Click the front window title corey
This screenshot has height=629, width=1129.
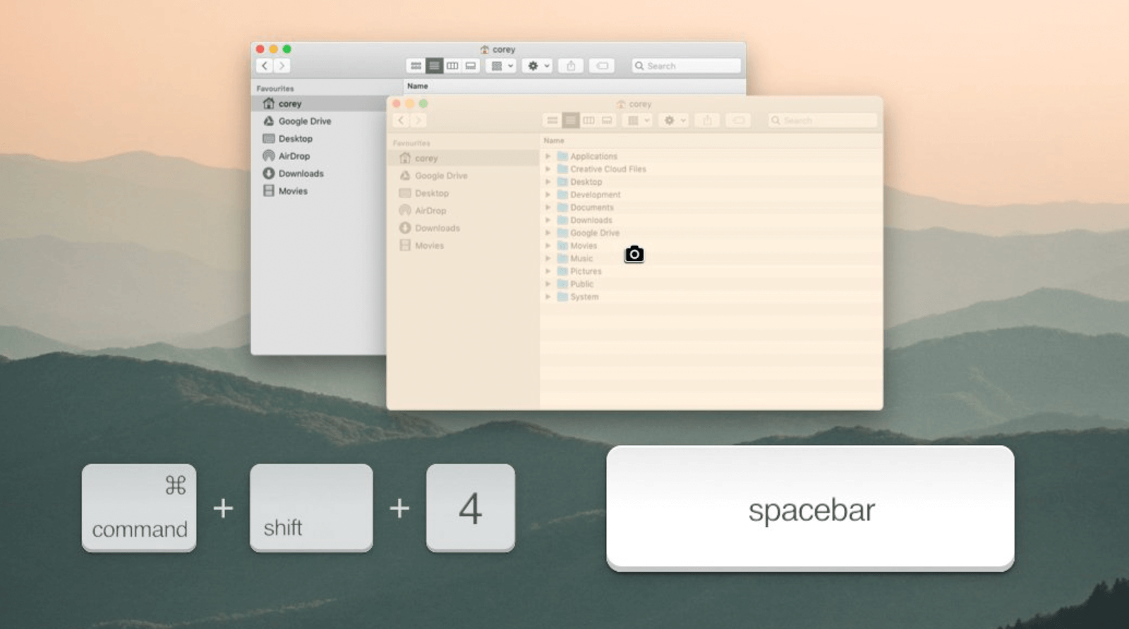pyautogui.click(x=640, y=104)
